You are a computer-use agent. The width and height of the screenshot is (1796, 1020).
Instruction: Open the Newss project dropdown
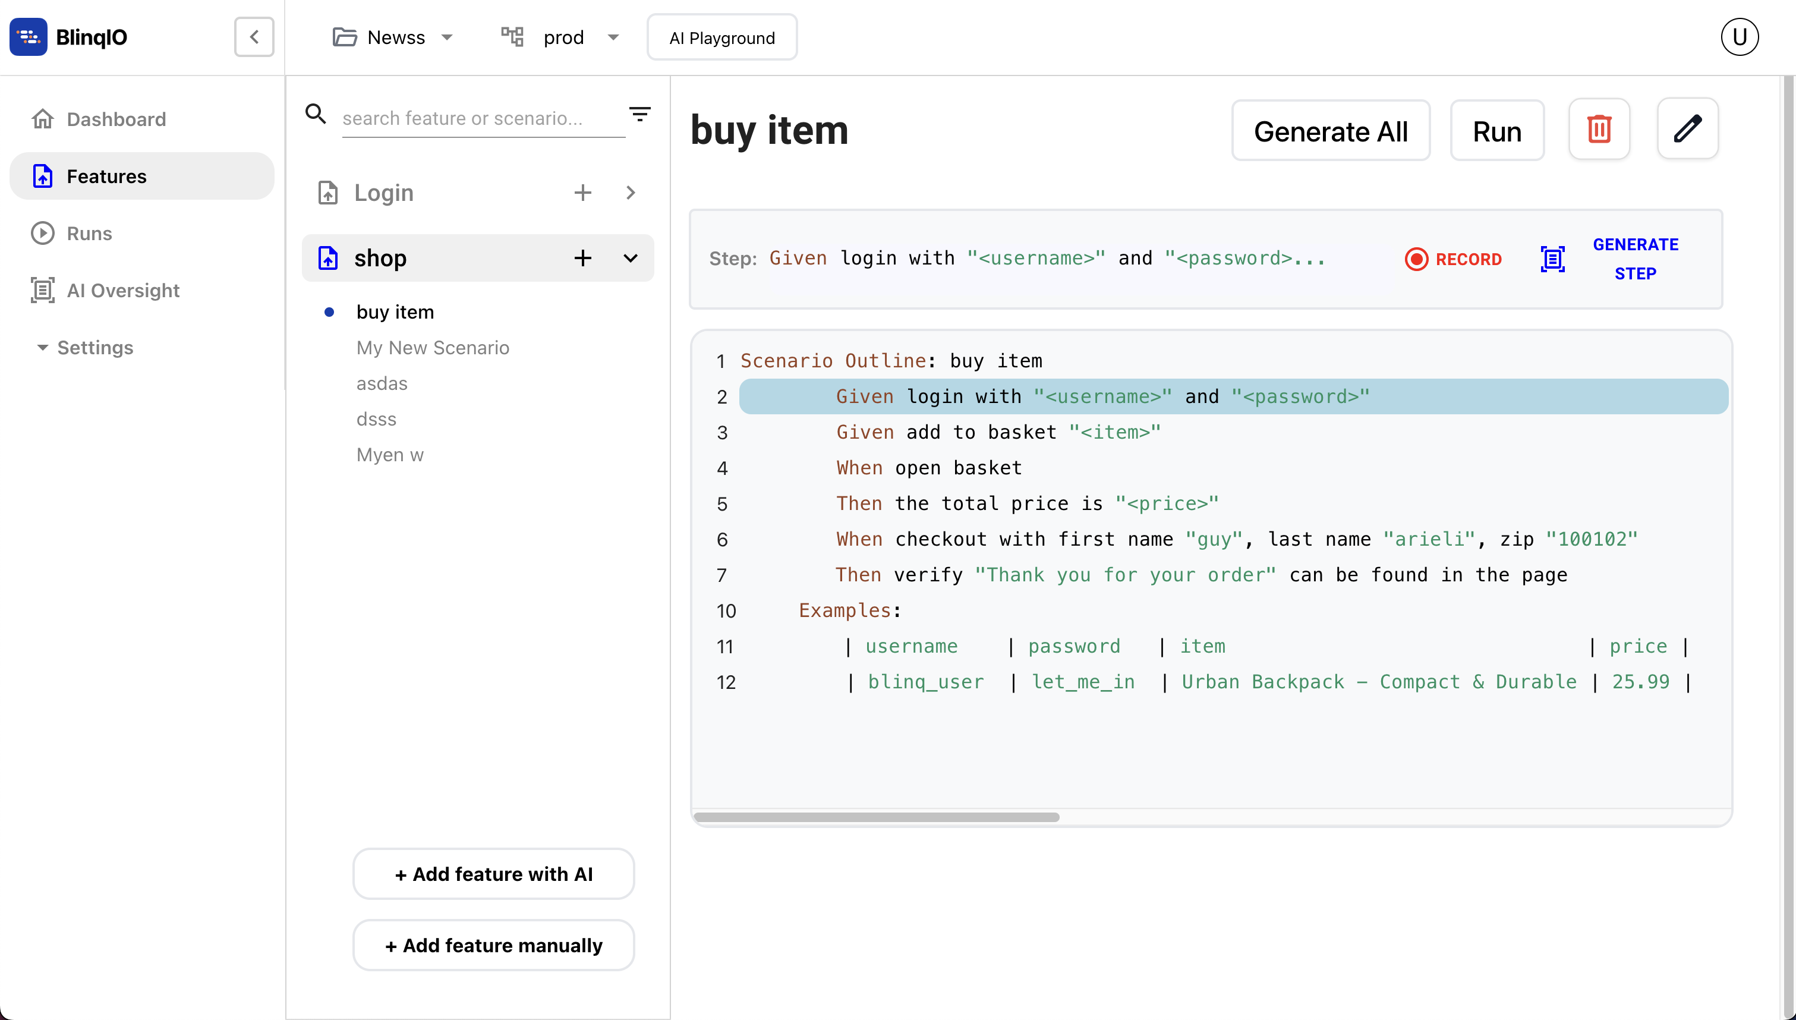click(x=393, y=37)
